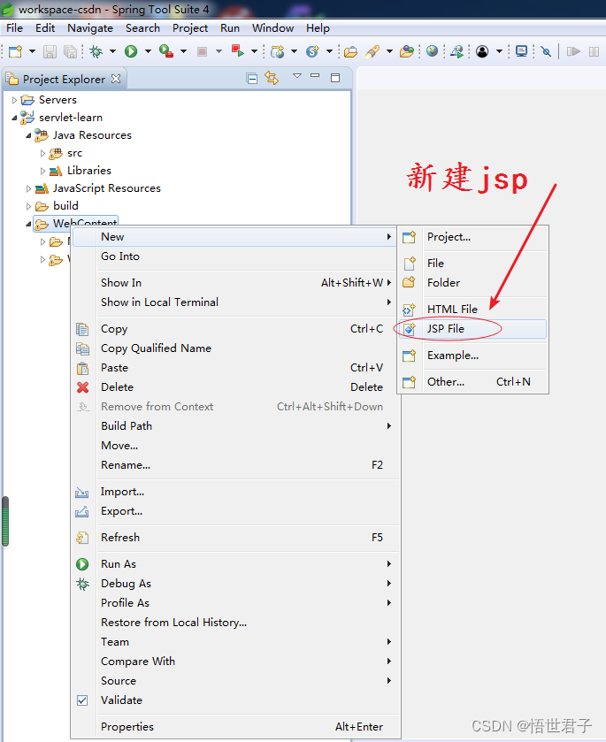606x742 pixels.
Task: Choose JSP File in New submenu
Action: [x=472, y=329]
